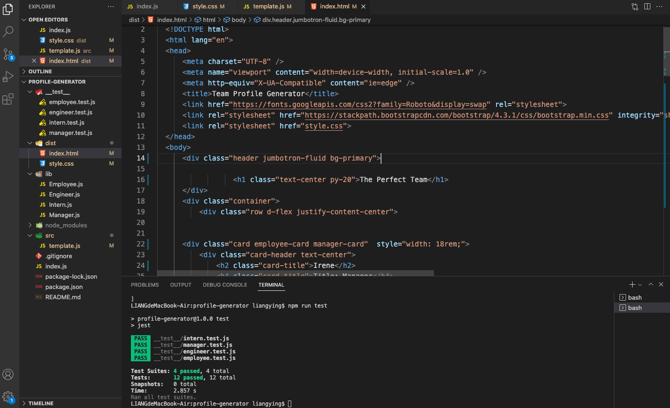
Task: Select the Run and Debug icon
Action: coord(8,76)
